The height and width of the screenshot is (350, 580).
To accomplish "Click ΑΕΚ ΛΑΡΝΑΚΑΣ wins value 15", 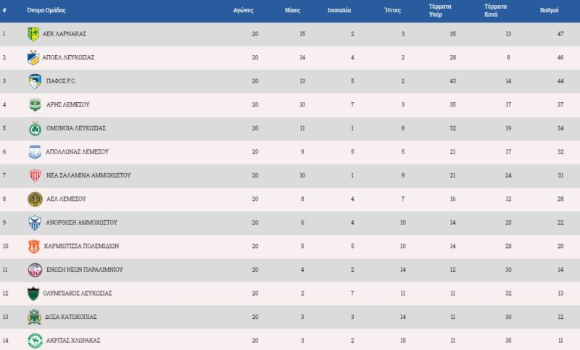I will click(x=302, y=34).
